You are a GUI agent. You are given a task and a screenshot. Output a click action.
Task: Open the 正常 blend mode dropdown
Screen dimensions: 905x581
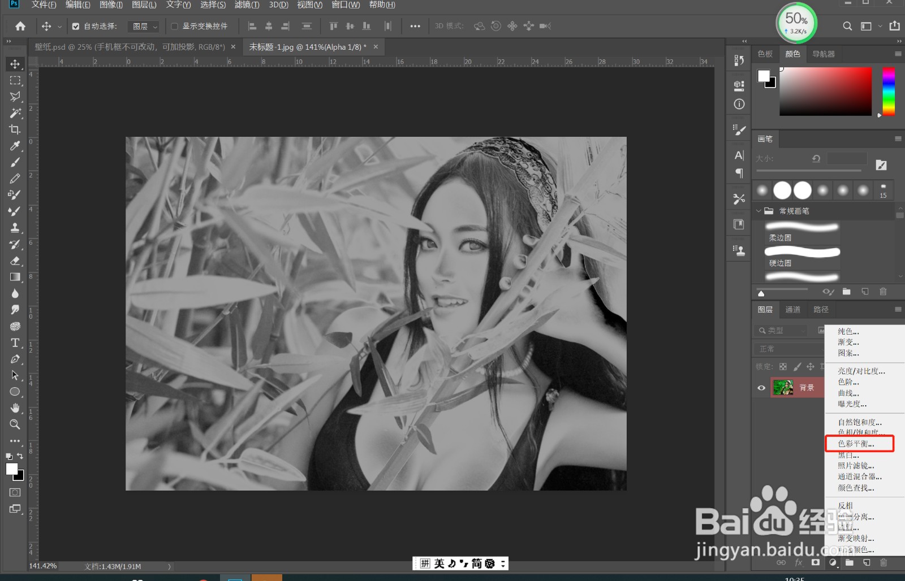[789, 349]
